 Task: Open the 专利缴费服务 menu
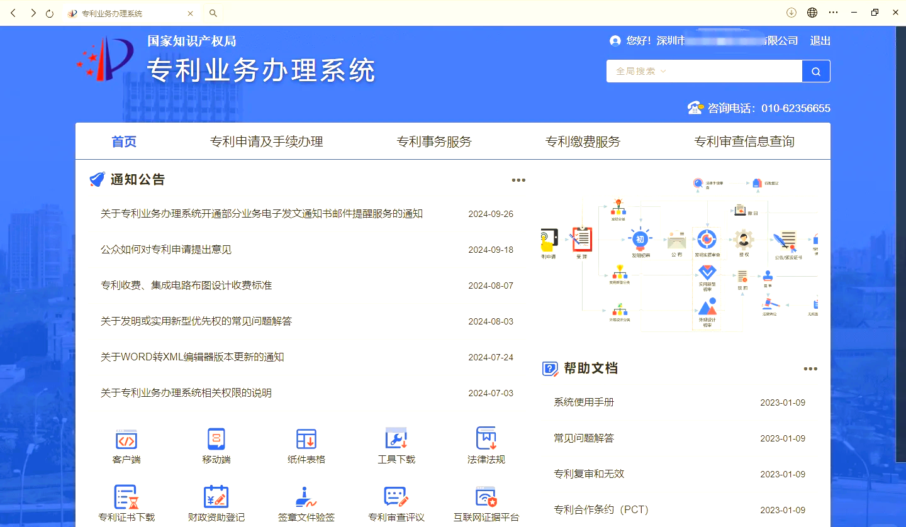coord(583,141)
